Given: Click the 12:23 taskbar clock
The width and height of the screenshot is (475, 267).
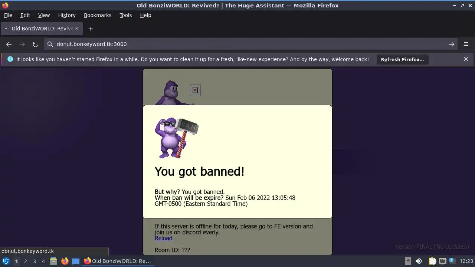Looking at the screenshot, I should (x=466, y=261).
